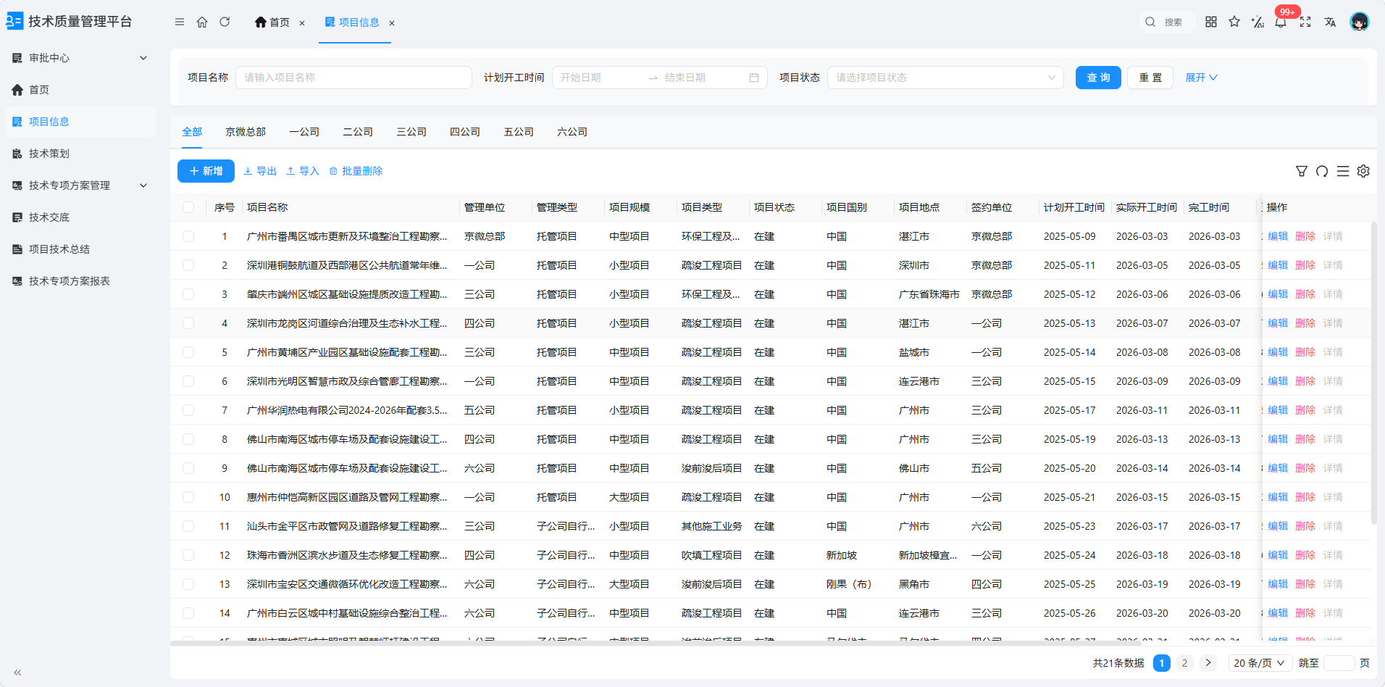Check the checkbox for row 1
1385x687 pixels.
pyautogui.click(x=188, y=236)
